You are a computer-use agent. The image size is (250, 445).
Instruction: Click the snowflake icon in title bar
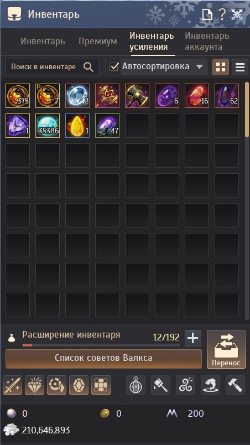[237, 14]
